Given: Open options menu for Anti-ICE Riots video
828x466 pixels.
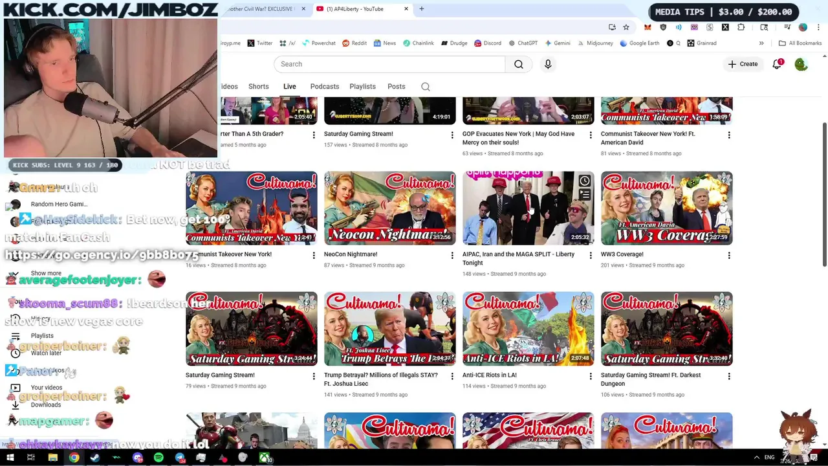Looking at the screenshot, I should tap(591, 376).
